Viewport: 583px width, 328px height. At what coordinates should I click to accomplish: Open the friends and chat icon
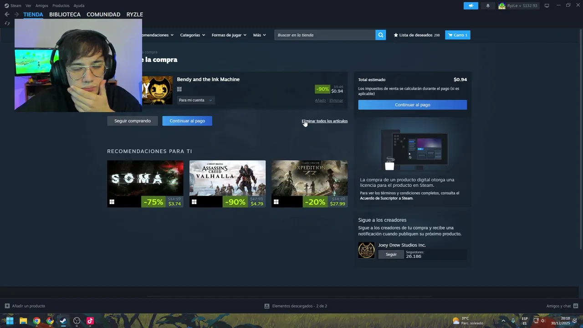point(576,306)
